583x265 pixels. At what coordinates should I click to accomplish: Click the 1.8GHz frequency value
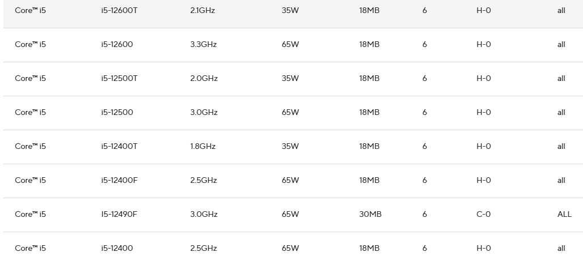point(203,147)
